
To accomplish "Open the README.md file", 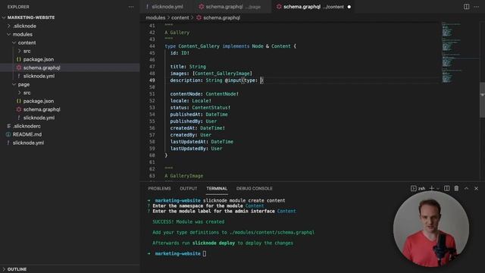I will tap(27, 135).
